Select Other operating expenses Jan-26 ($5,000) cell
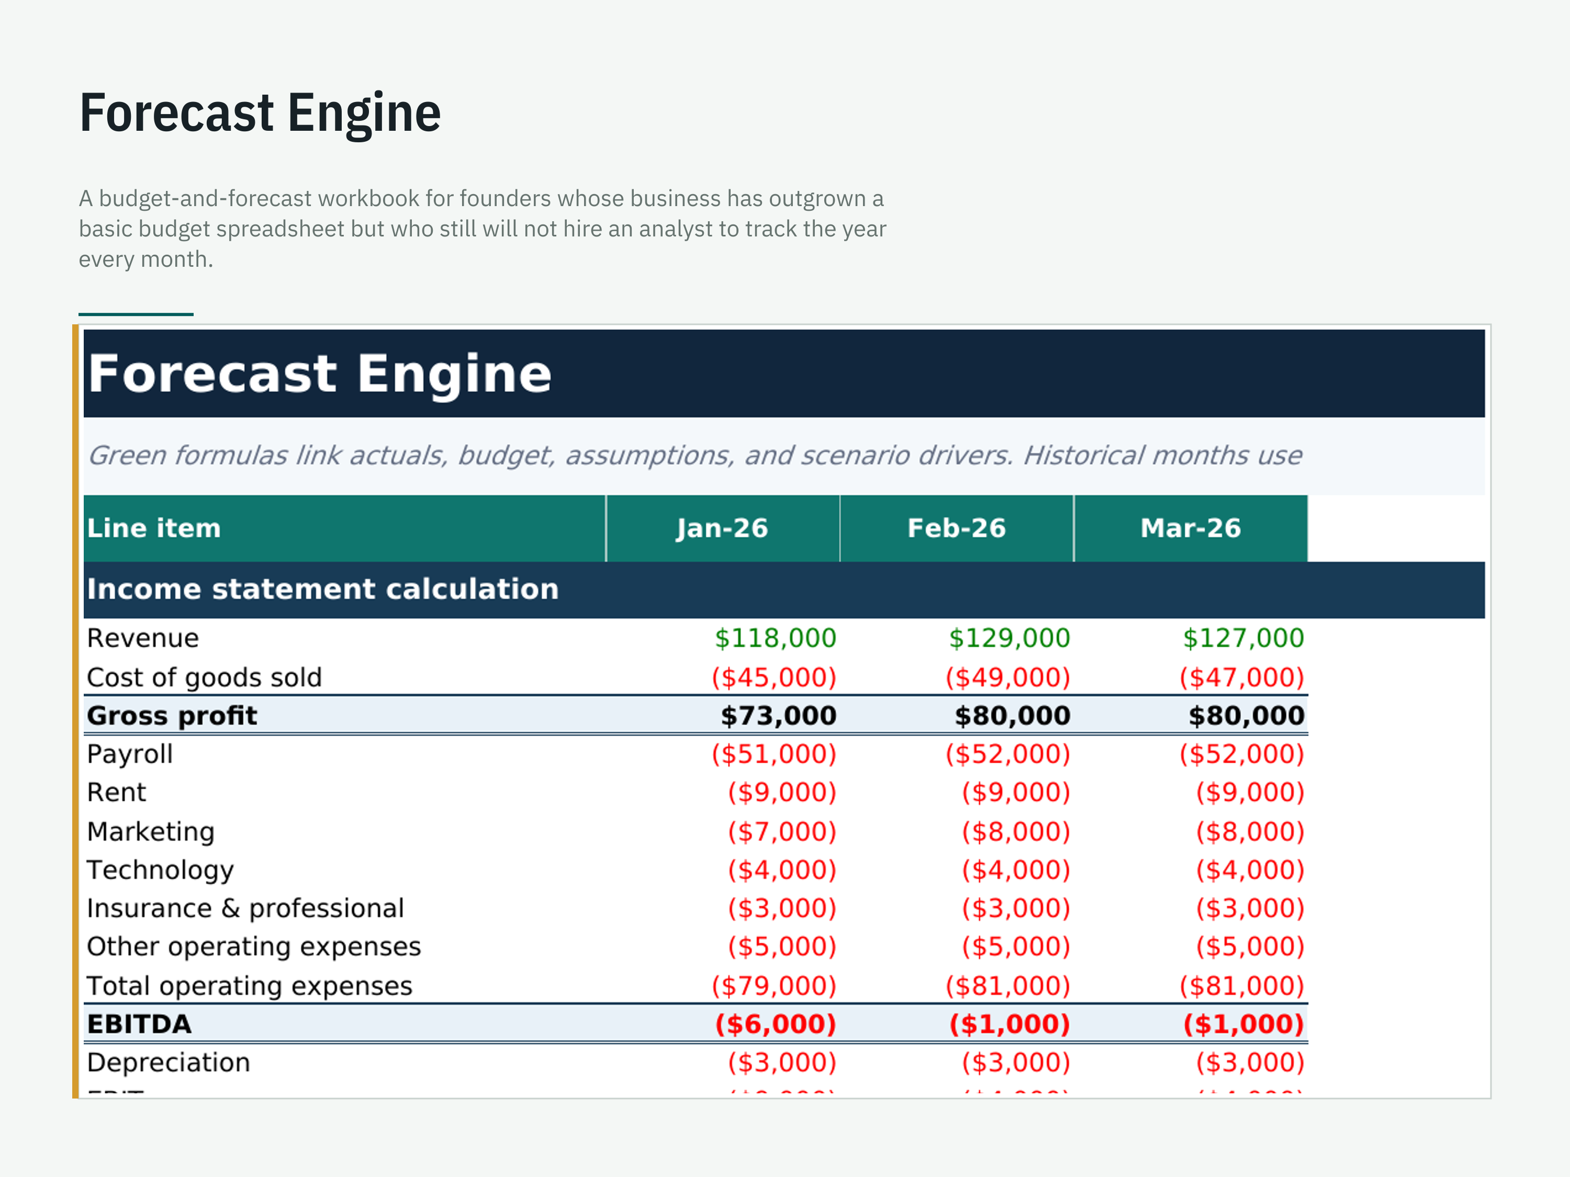 coord(782,946)
